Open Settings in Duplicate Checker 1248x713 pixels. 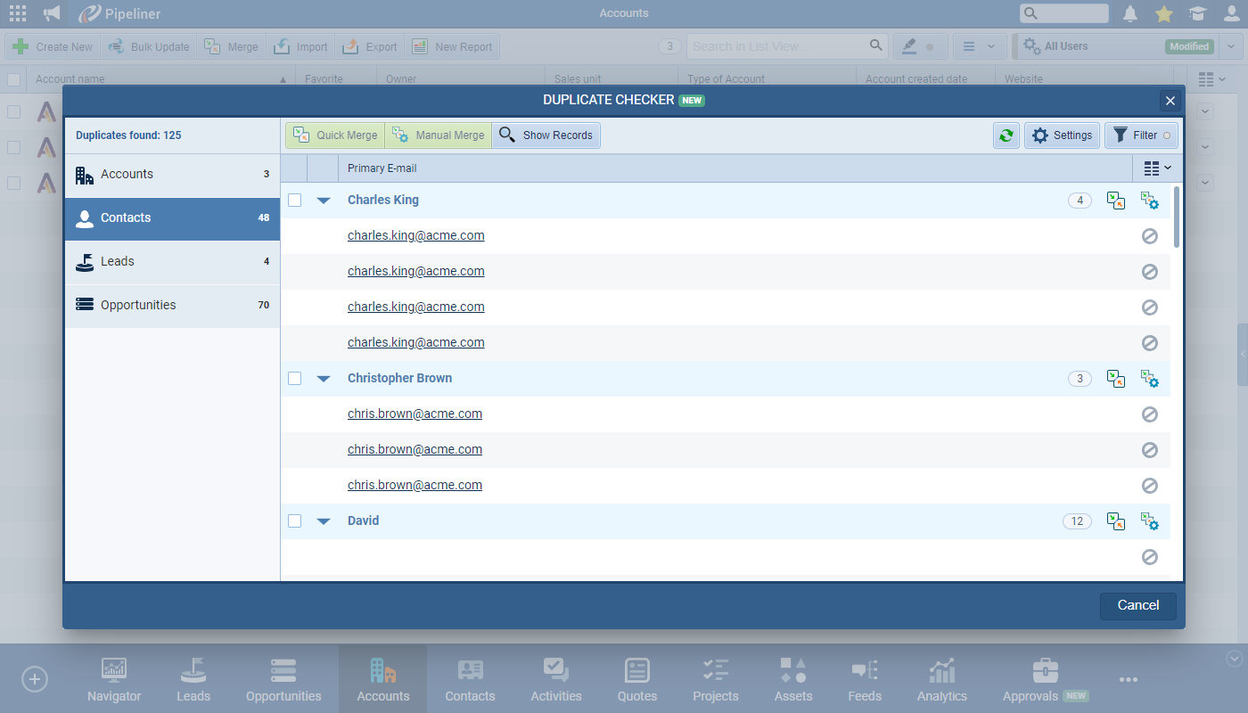1062,135
